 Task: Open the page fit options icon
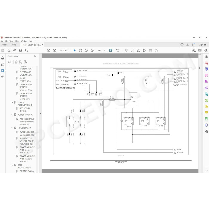pyautogui.click(x=111, y=50)
